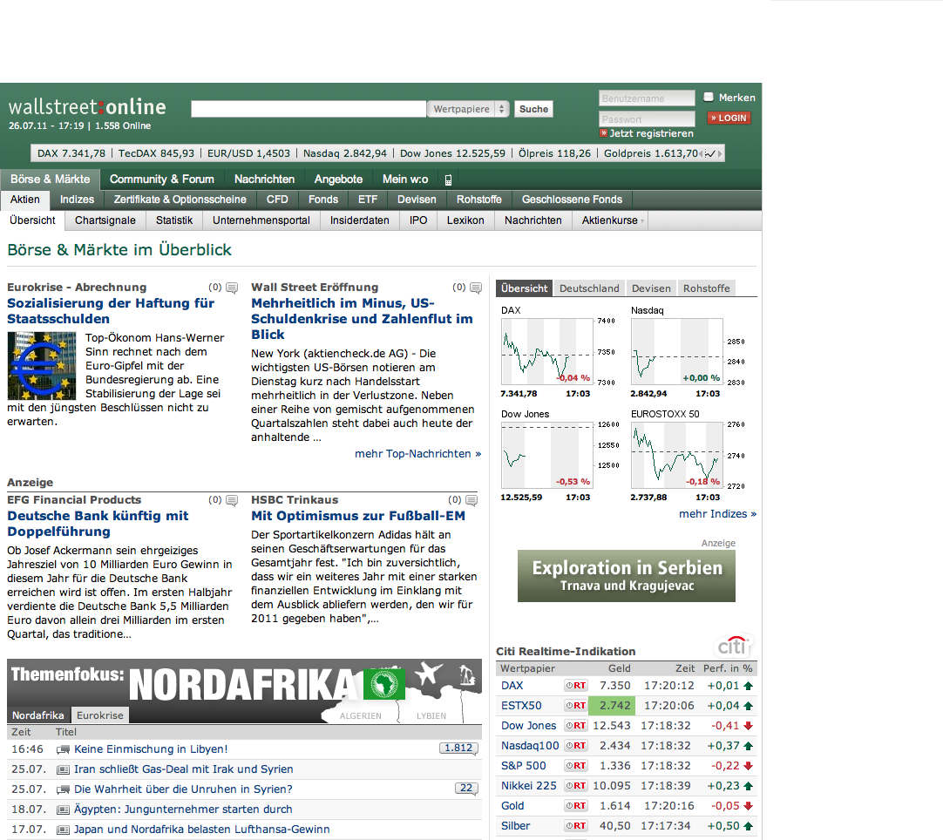The image size is (943, 840).
Task: Click the chart checkmark icon in ticker bar
Action: (x=709, y=154)
